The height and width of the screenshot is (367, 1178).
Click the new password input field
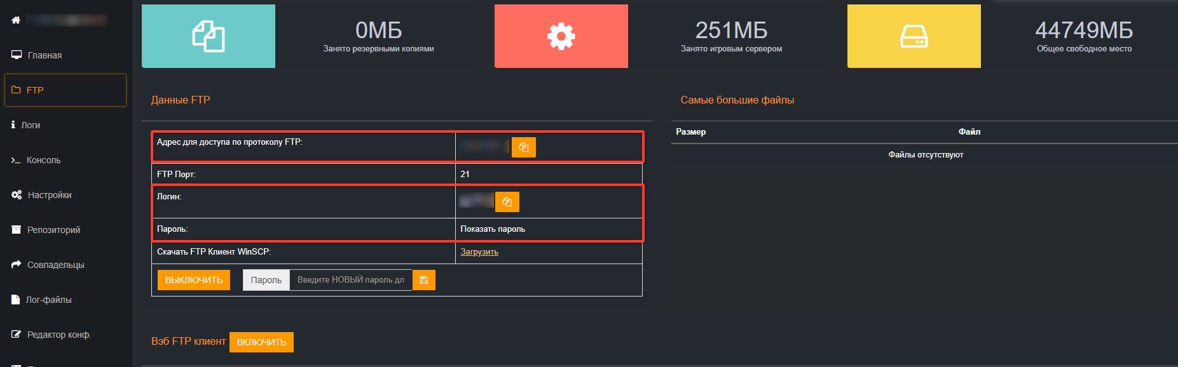(x=350, y=280)
